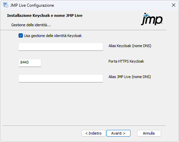The image size is (179, 142).
Task: Click the 'Installazione Keycloak e nome JMP Live' heading
Action: (45, 15)
